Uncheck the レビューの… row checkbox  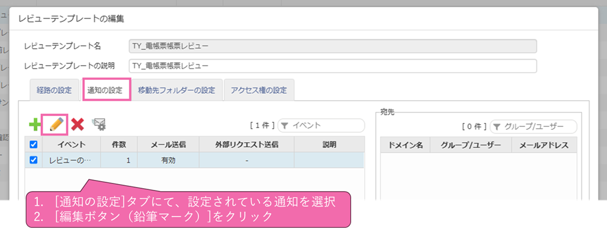(33, 160)
